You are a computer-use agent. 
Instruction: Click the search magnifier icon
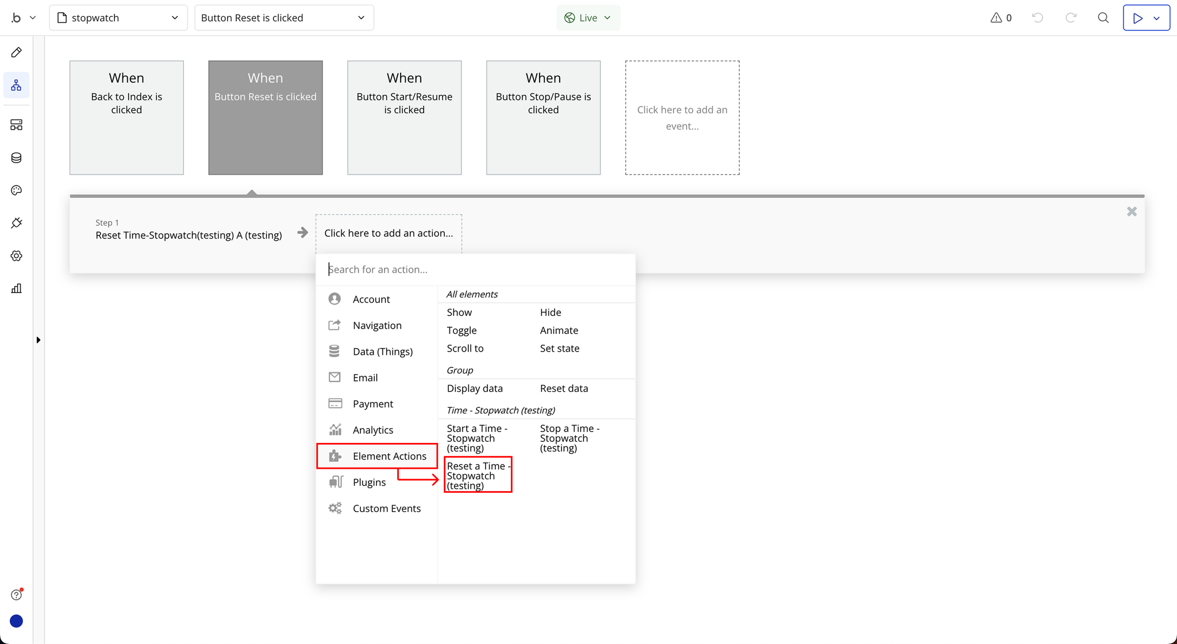pos(1103,18)
